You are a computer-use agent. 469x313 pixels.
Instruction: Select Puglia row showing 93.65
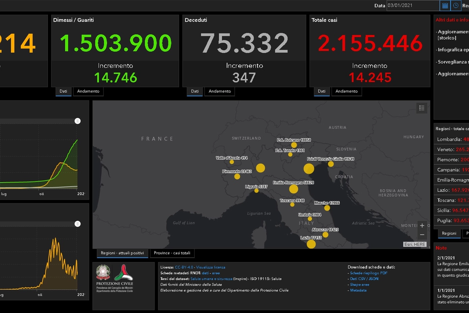pyautogui.click(x=452, y=221)
